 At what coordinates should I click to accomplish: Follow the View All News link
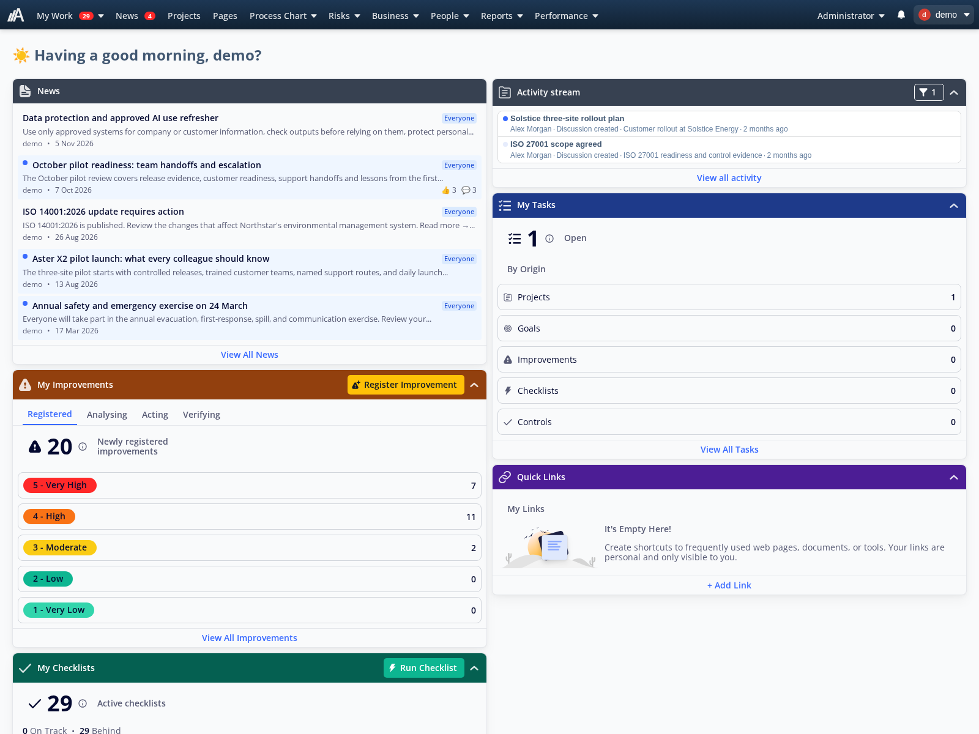(x=250, y=355)
